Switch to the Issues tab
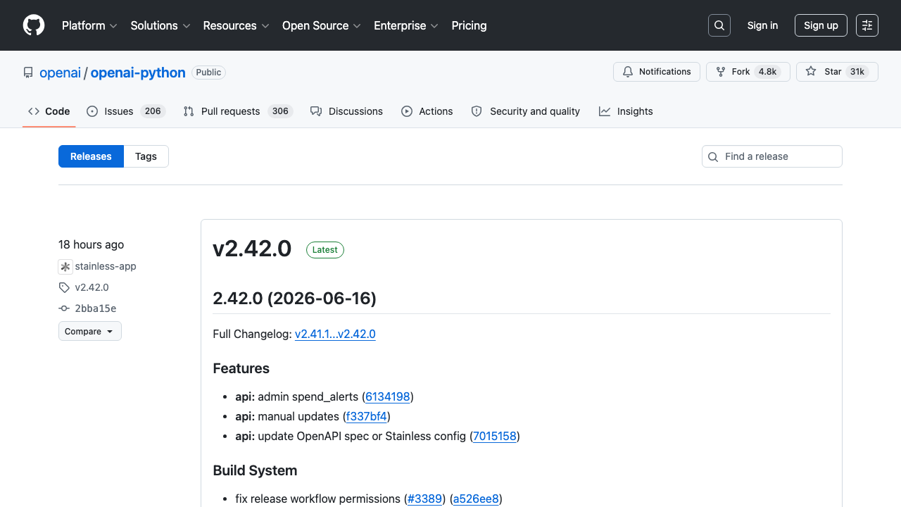 (126, 111)
